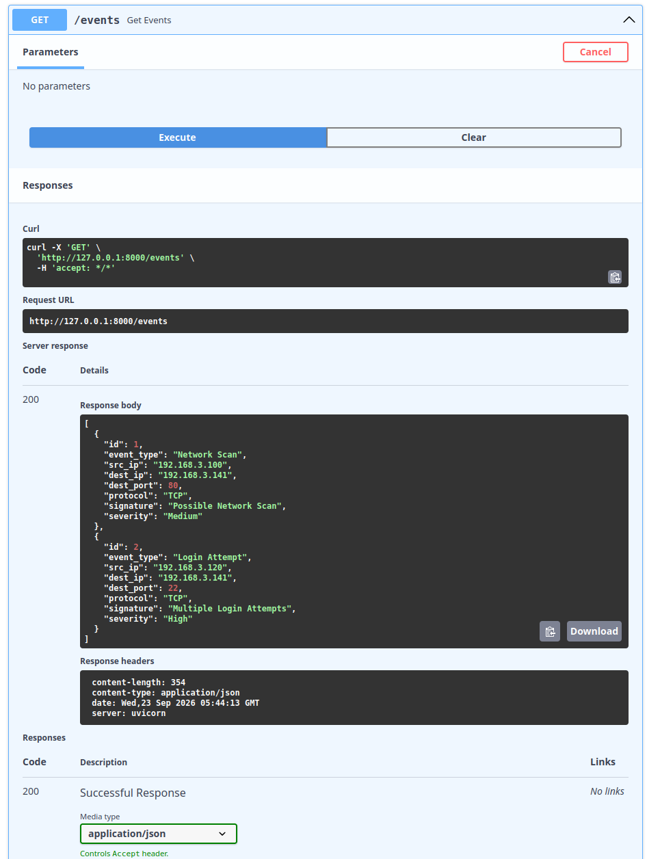
Task: Click the 'Controls Accept header.' note
Action: click(124, 854)
